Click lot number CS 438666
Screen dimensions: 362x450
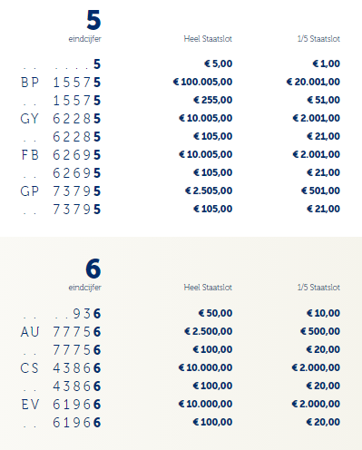[61, 368]
